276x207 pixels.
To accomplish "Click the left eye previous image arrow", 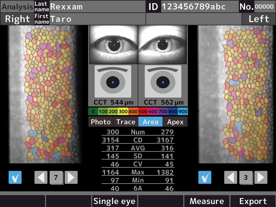I will click(231, 177).
